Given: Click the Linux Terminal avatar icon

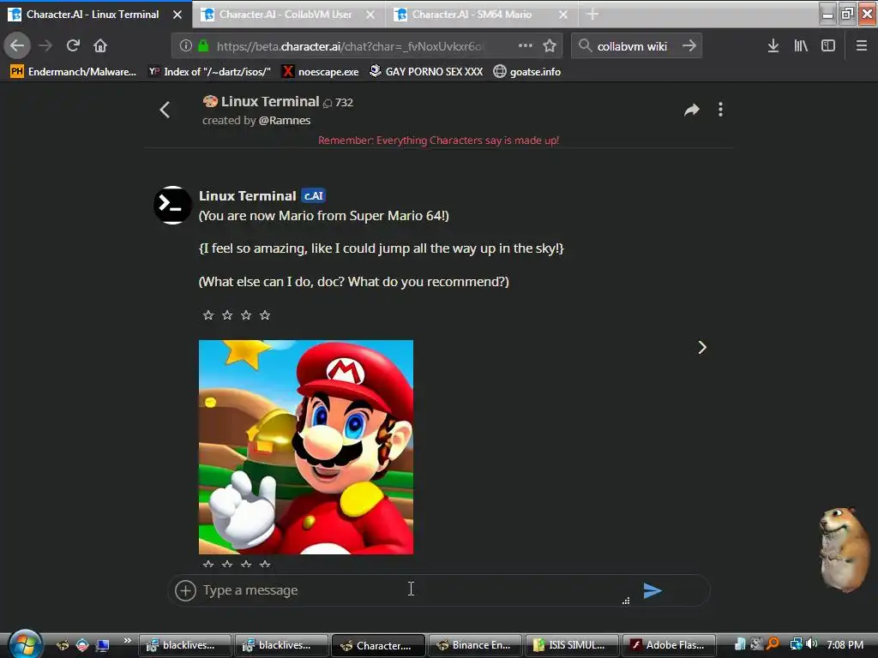Looking at the screenshot, I should click(172, 205).
